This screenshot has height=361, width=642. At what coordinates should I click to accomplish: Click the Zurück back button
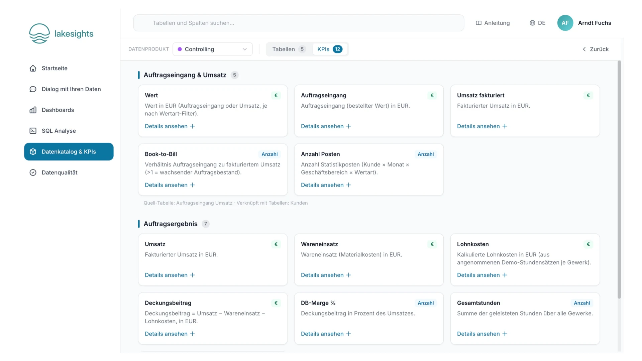click(x=596, y=49)
